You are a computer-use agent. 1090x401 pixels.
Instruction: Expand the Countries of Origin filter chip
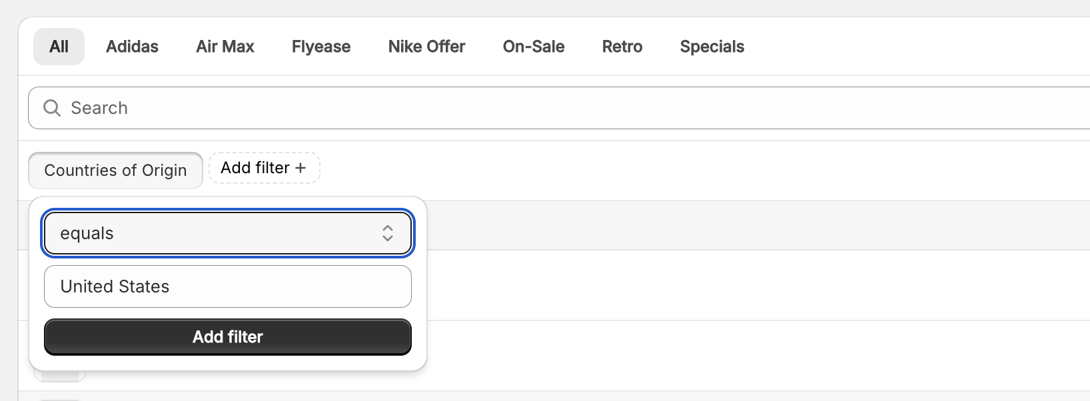(115, 171)
